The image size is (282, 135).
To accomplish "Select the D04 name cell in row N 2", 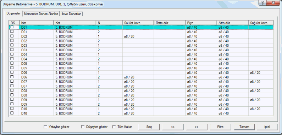I will pyautogui.click(x=36, y=59).
